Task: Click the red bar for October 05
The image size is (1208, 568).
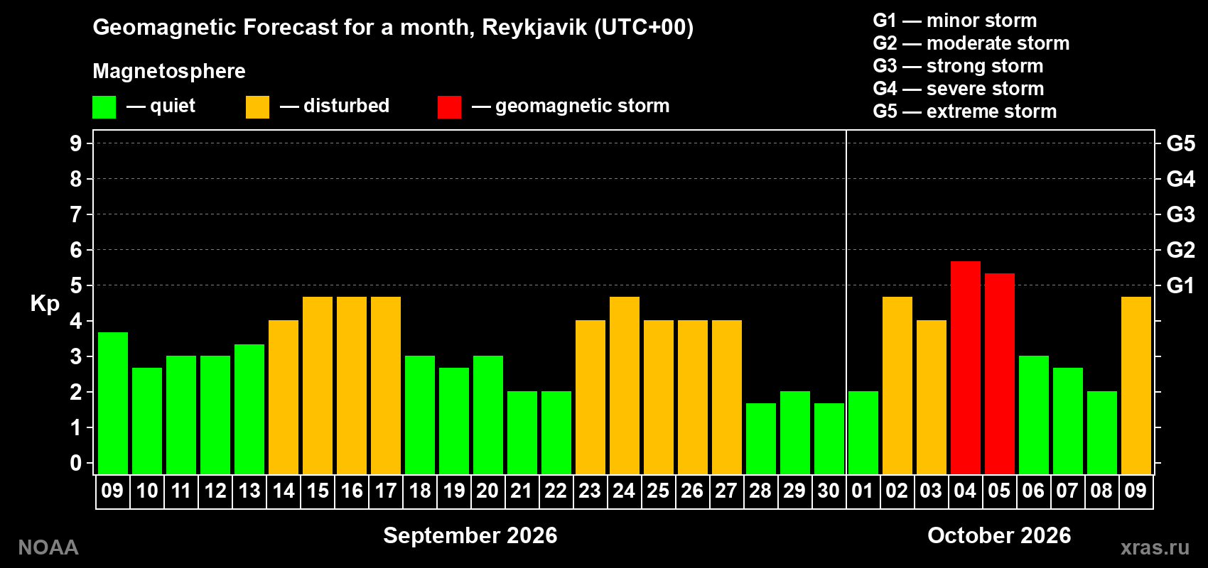Action: tap(999, 373)
